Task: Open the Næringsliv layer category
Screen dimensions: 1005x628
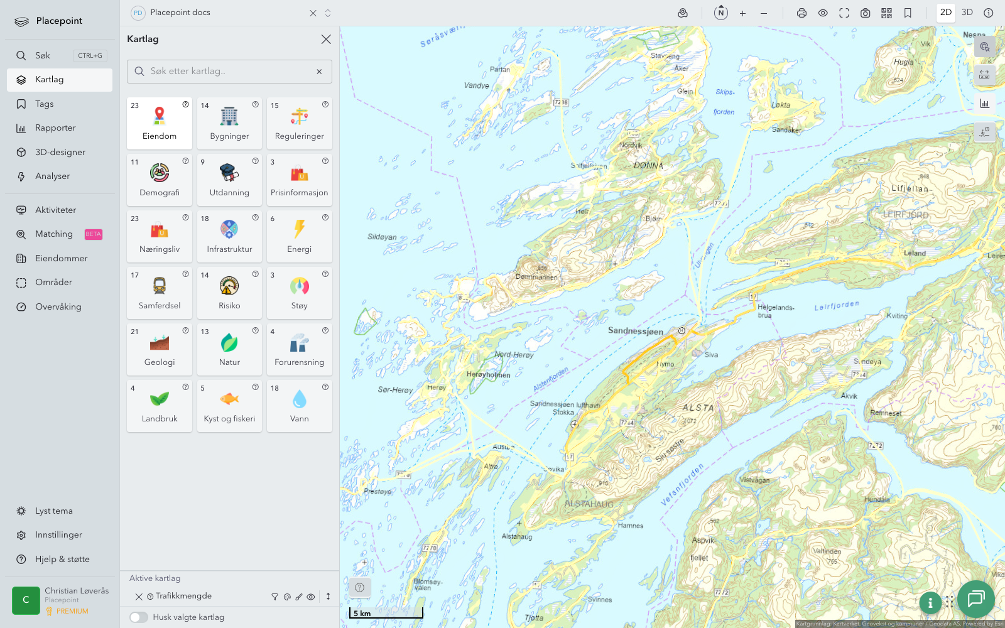Action: 160,236
